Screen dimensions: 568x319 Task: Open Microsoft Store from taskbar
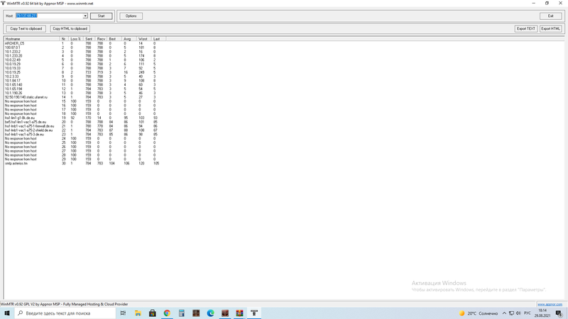click(153, 313)
